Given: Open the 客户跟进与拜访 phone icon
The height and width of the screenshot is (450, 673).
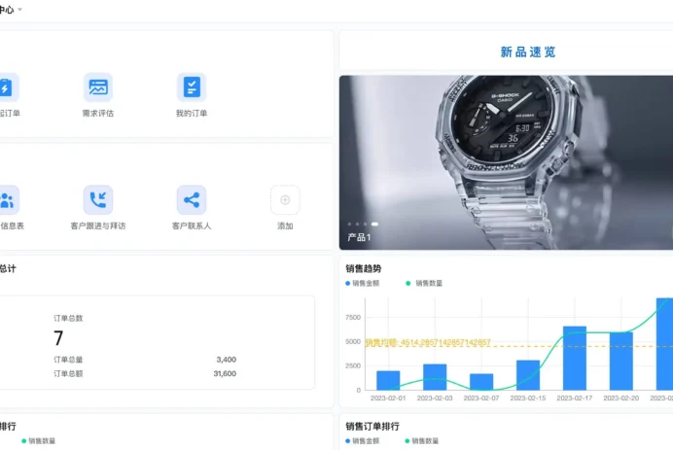Looking at the screenshot, I should pyautogui.click(x=98, y=200).
